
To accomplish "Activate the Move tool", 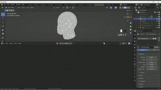I will (x=3, y=22).
